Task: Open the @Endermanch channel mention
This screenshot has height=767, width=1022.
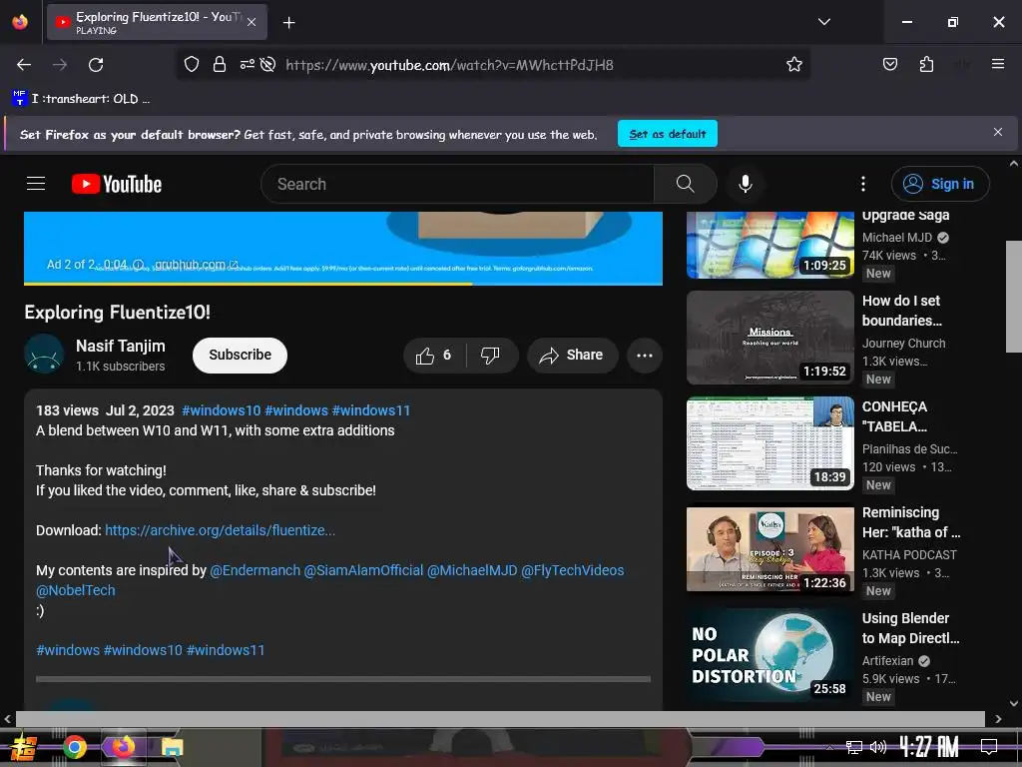Action: click(255, 570)
